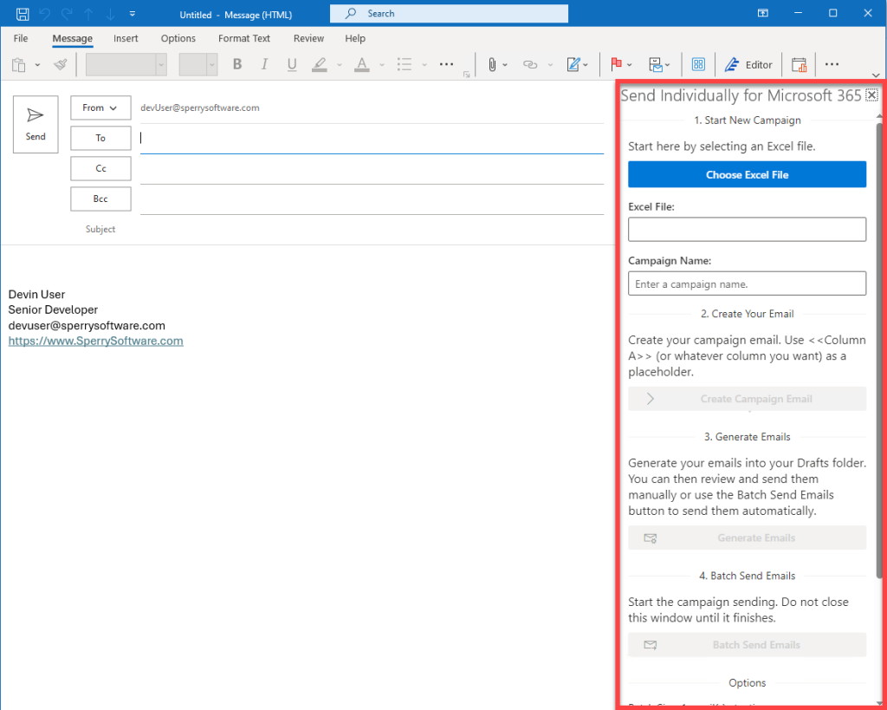Toggle italic formatting

point(264,64)
